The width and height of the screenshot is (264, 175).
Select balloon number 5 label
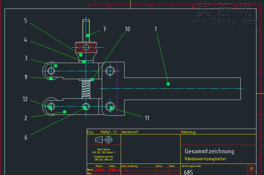[x=26, y=21]
